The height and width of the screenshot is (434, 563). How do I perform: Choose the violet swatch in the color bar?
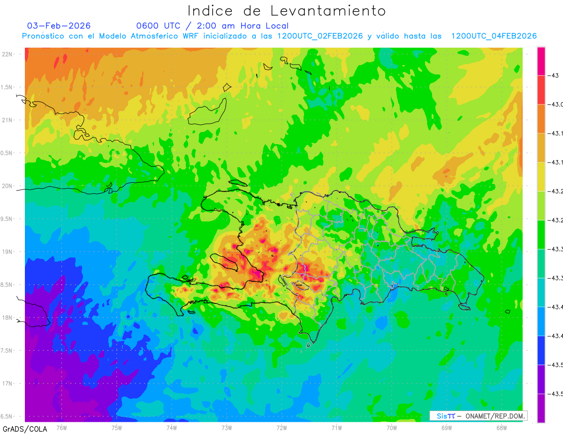click(x=541, y=380)
